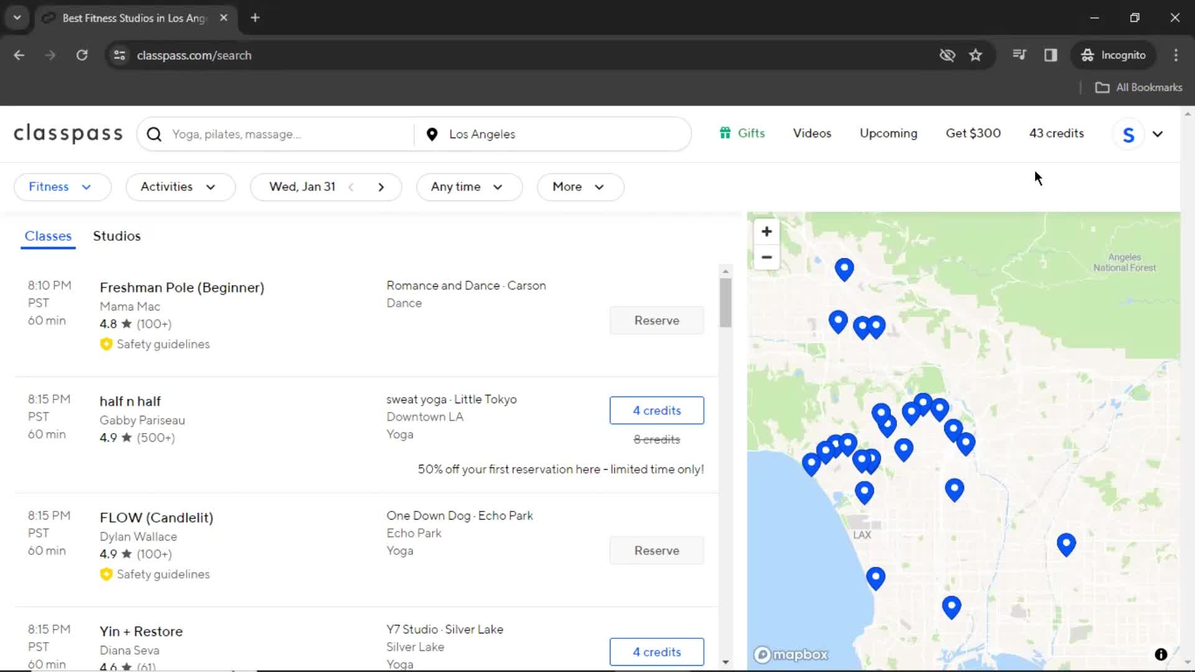The image size is (1195, 672).
Task: Open the FLOW (Candlelit) class title
Action: (156, 518)
